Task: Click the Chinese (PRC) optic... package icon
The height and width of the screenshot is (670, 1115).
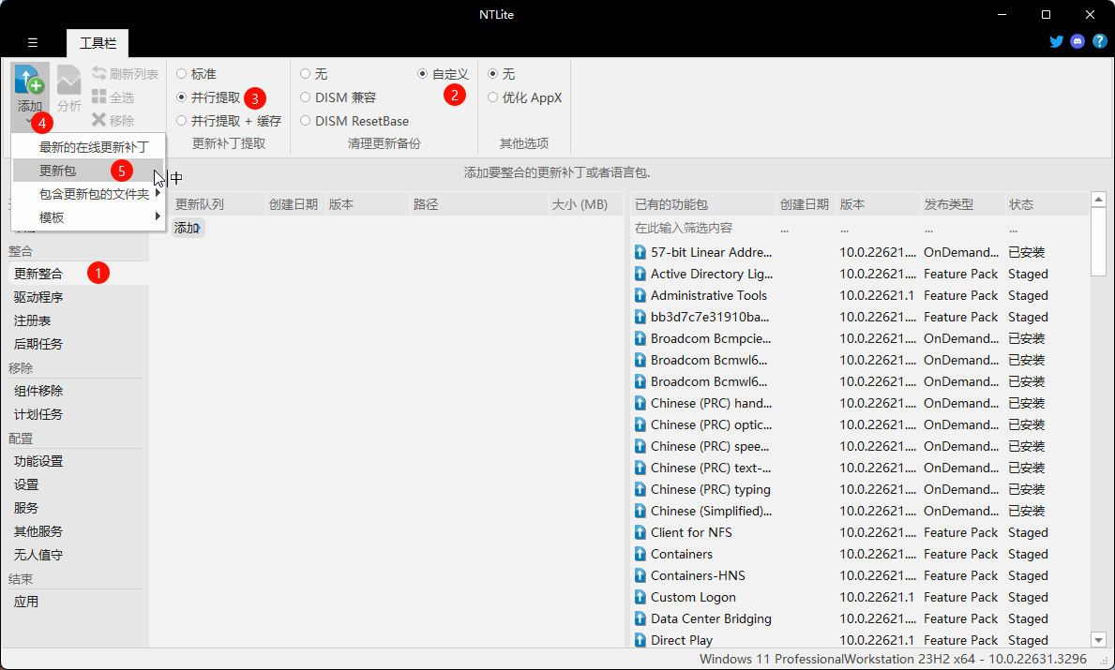Action: 640,424
